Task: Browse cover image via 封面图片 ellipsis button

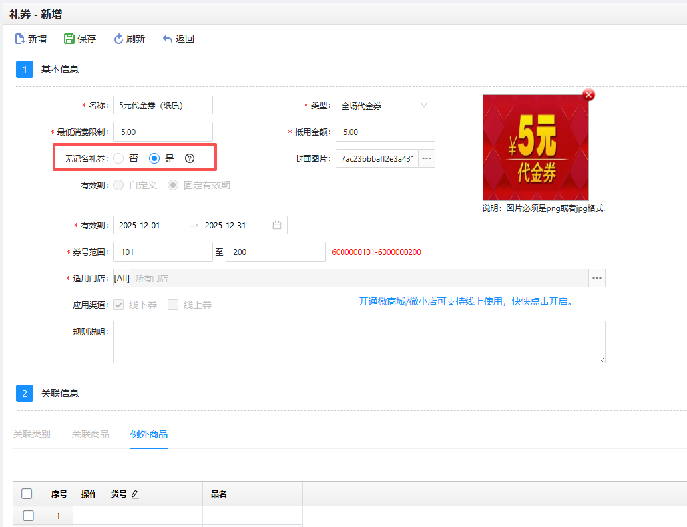Action: (427, 158)
